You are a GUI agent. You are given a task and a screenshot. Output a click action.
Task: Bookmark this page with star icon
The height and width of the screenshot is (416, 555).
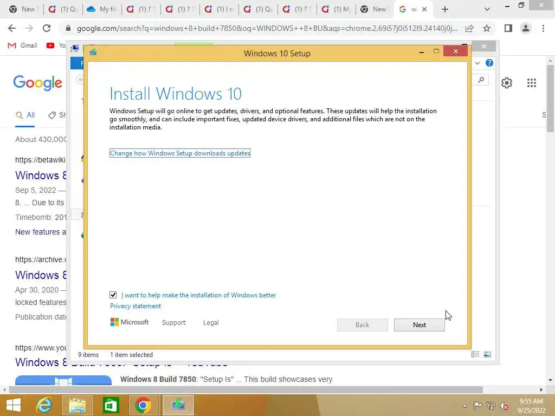[x=487, y=28]
